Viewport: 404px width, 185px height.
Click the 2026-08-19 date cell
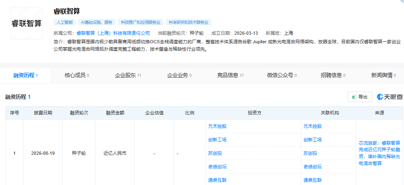click(x=43, y=154)
